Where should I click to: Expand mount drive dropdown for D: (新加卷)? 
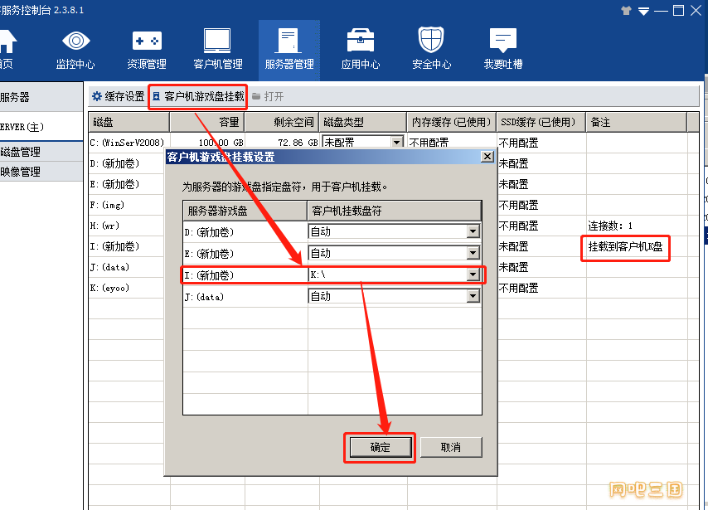click(x=473, y=231)
